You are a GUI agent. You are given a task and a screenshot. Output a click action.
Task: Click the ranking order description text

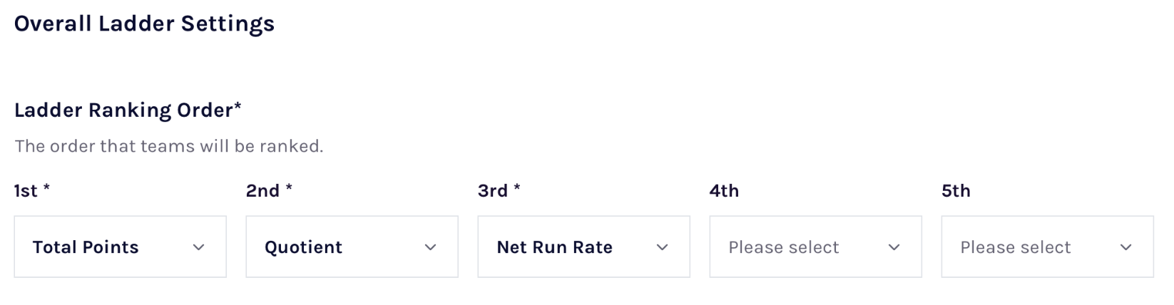click(x=169, y=146)
